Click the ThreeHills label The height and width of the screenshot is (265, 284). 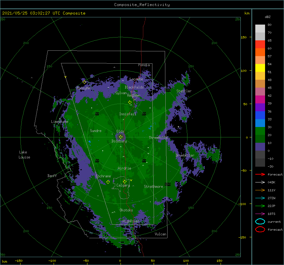158,138
